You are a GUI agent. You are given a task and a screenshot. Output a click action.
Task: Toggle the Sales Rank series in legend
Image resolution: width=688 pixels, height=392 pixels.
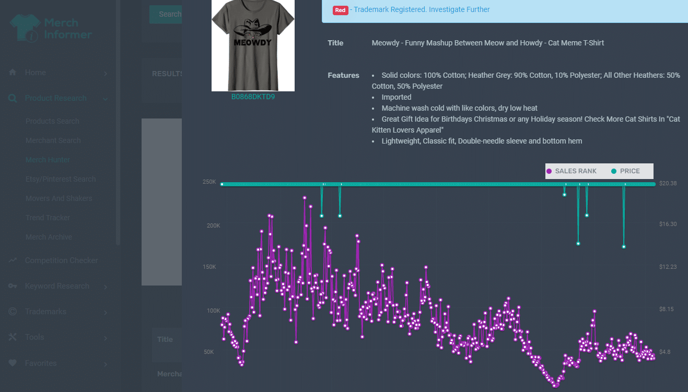click(x=572, y=171)
